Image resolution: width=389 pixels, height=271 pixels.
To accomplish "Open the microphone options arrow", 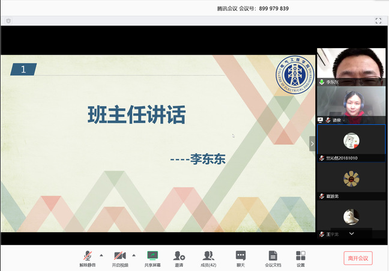I will [101, 255].
